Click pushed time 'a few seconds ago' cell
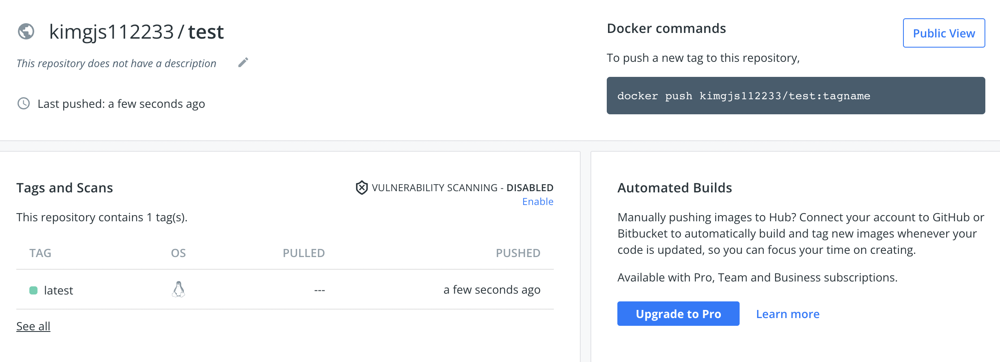The image size is (1000, 362). point(492,290)
